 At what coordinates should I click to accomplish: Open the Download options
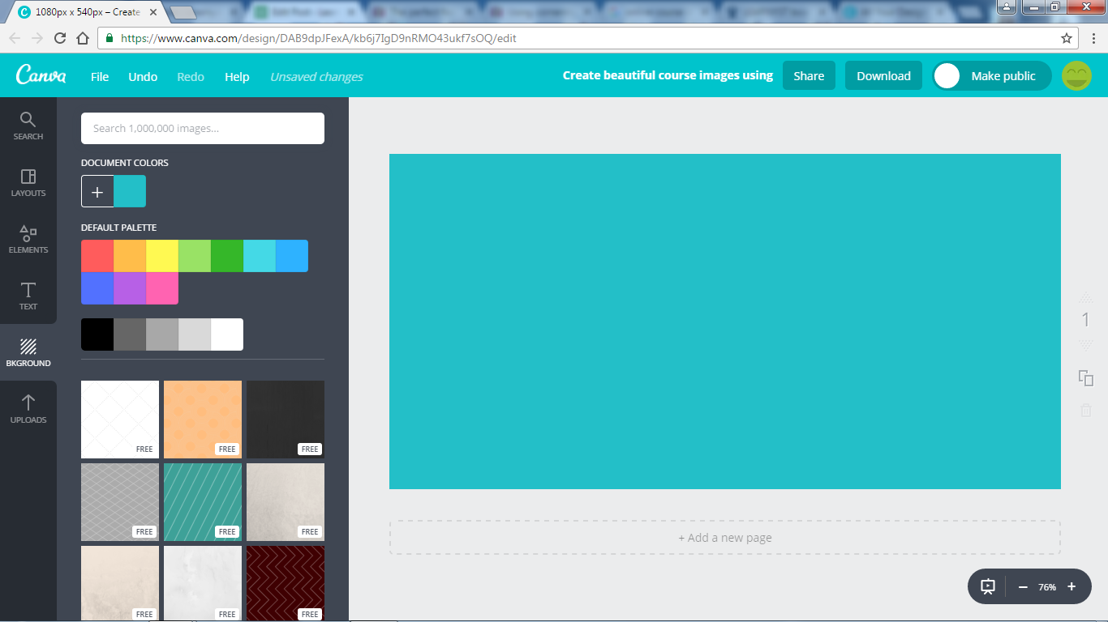click(x=883, y=75)
